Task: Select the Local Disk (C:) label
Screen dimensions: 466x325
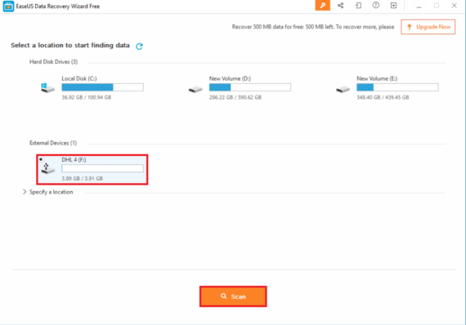Action: 79,78
